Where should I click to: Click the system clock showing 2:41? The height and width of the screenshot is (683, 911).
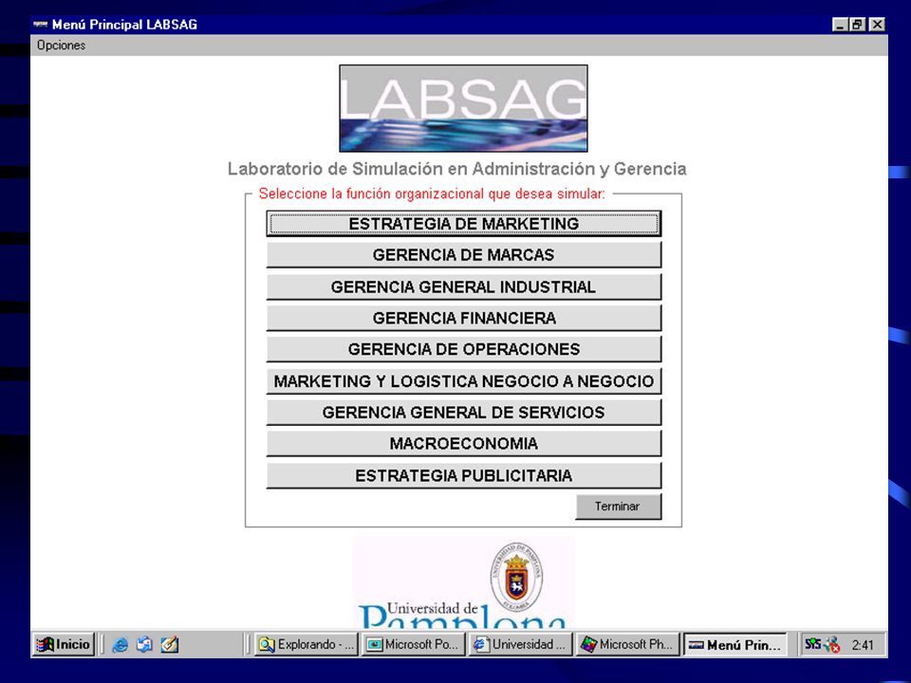click(863, 645)
